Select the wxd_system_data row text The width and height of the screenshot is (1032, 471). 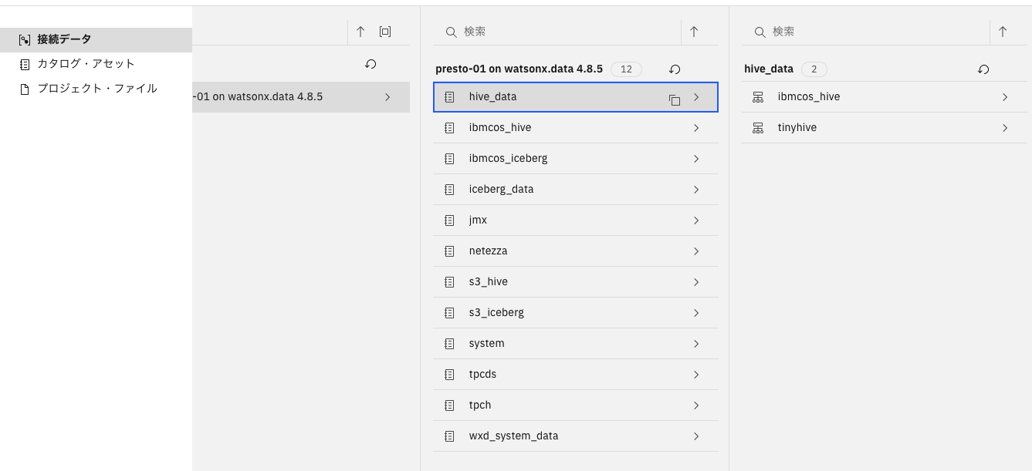513,436
